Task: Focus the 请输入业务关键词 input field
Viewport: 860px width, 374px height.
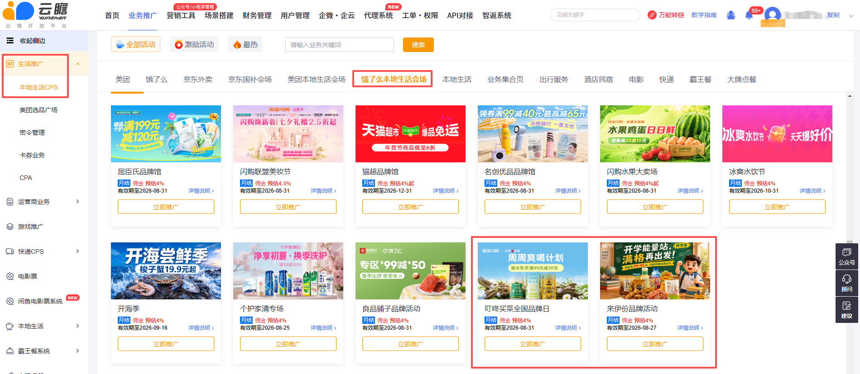Action: pyautogui.click(x=340, y=45)
